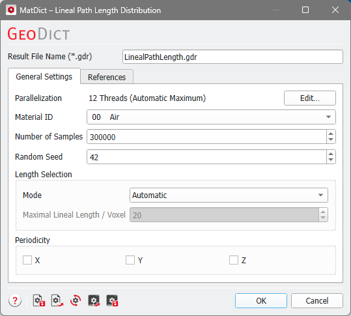The height and width of the screenshot is (316, 351).
Task: Click the '12 Threads (Automatic Maximum)' text
Action: click(147, 98)
